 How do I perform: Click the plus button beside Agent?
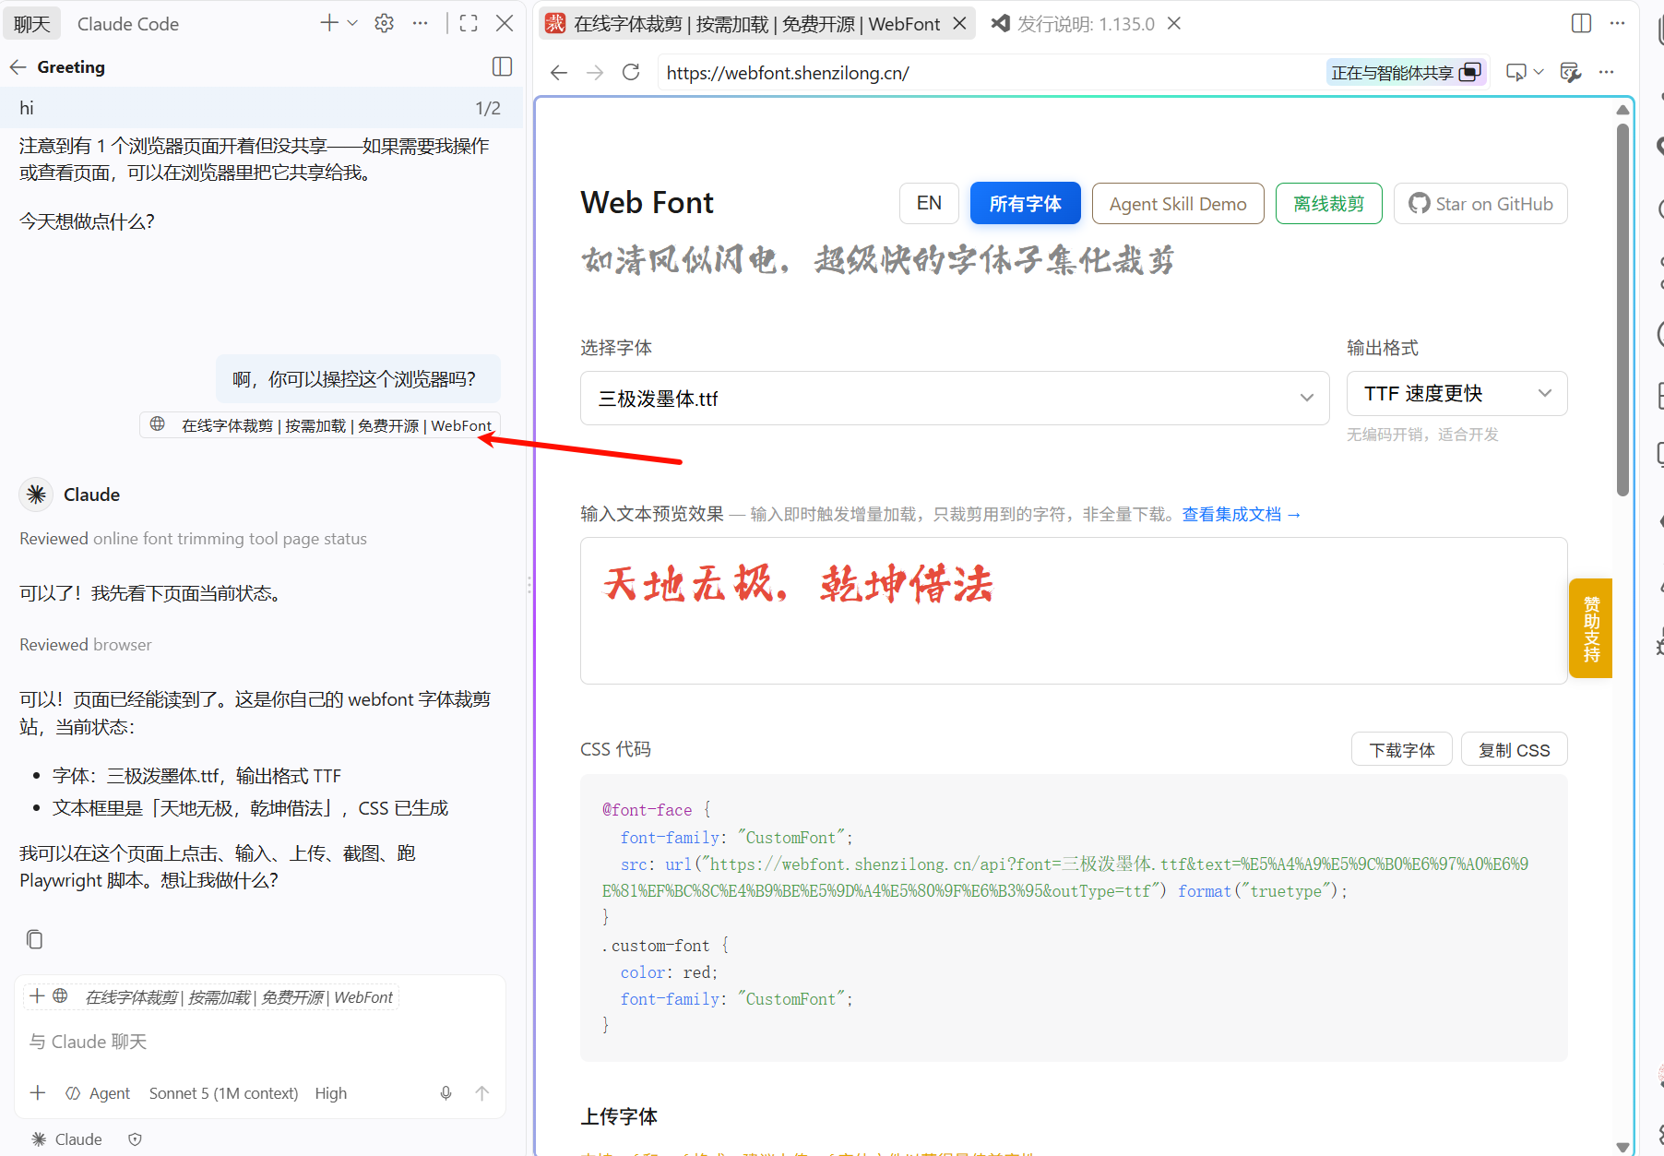click(38, 1092)
